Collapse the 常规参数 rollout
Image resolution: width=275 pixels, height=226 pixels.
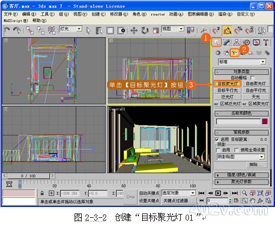[x=241, y=132]
